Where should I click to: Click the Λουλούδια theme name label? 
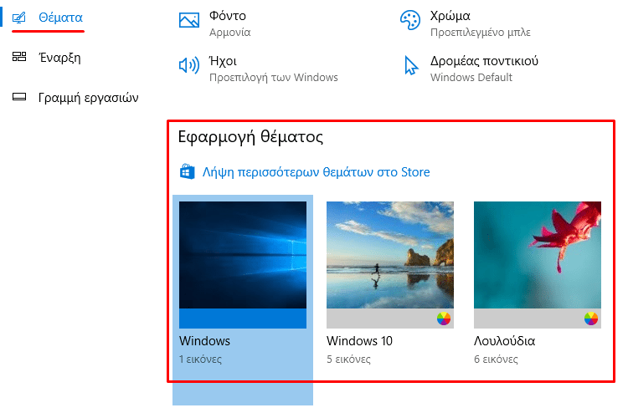tap(505, 341)
